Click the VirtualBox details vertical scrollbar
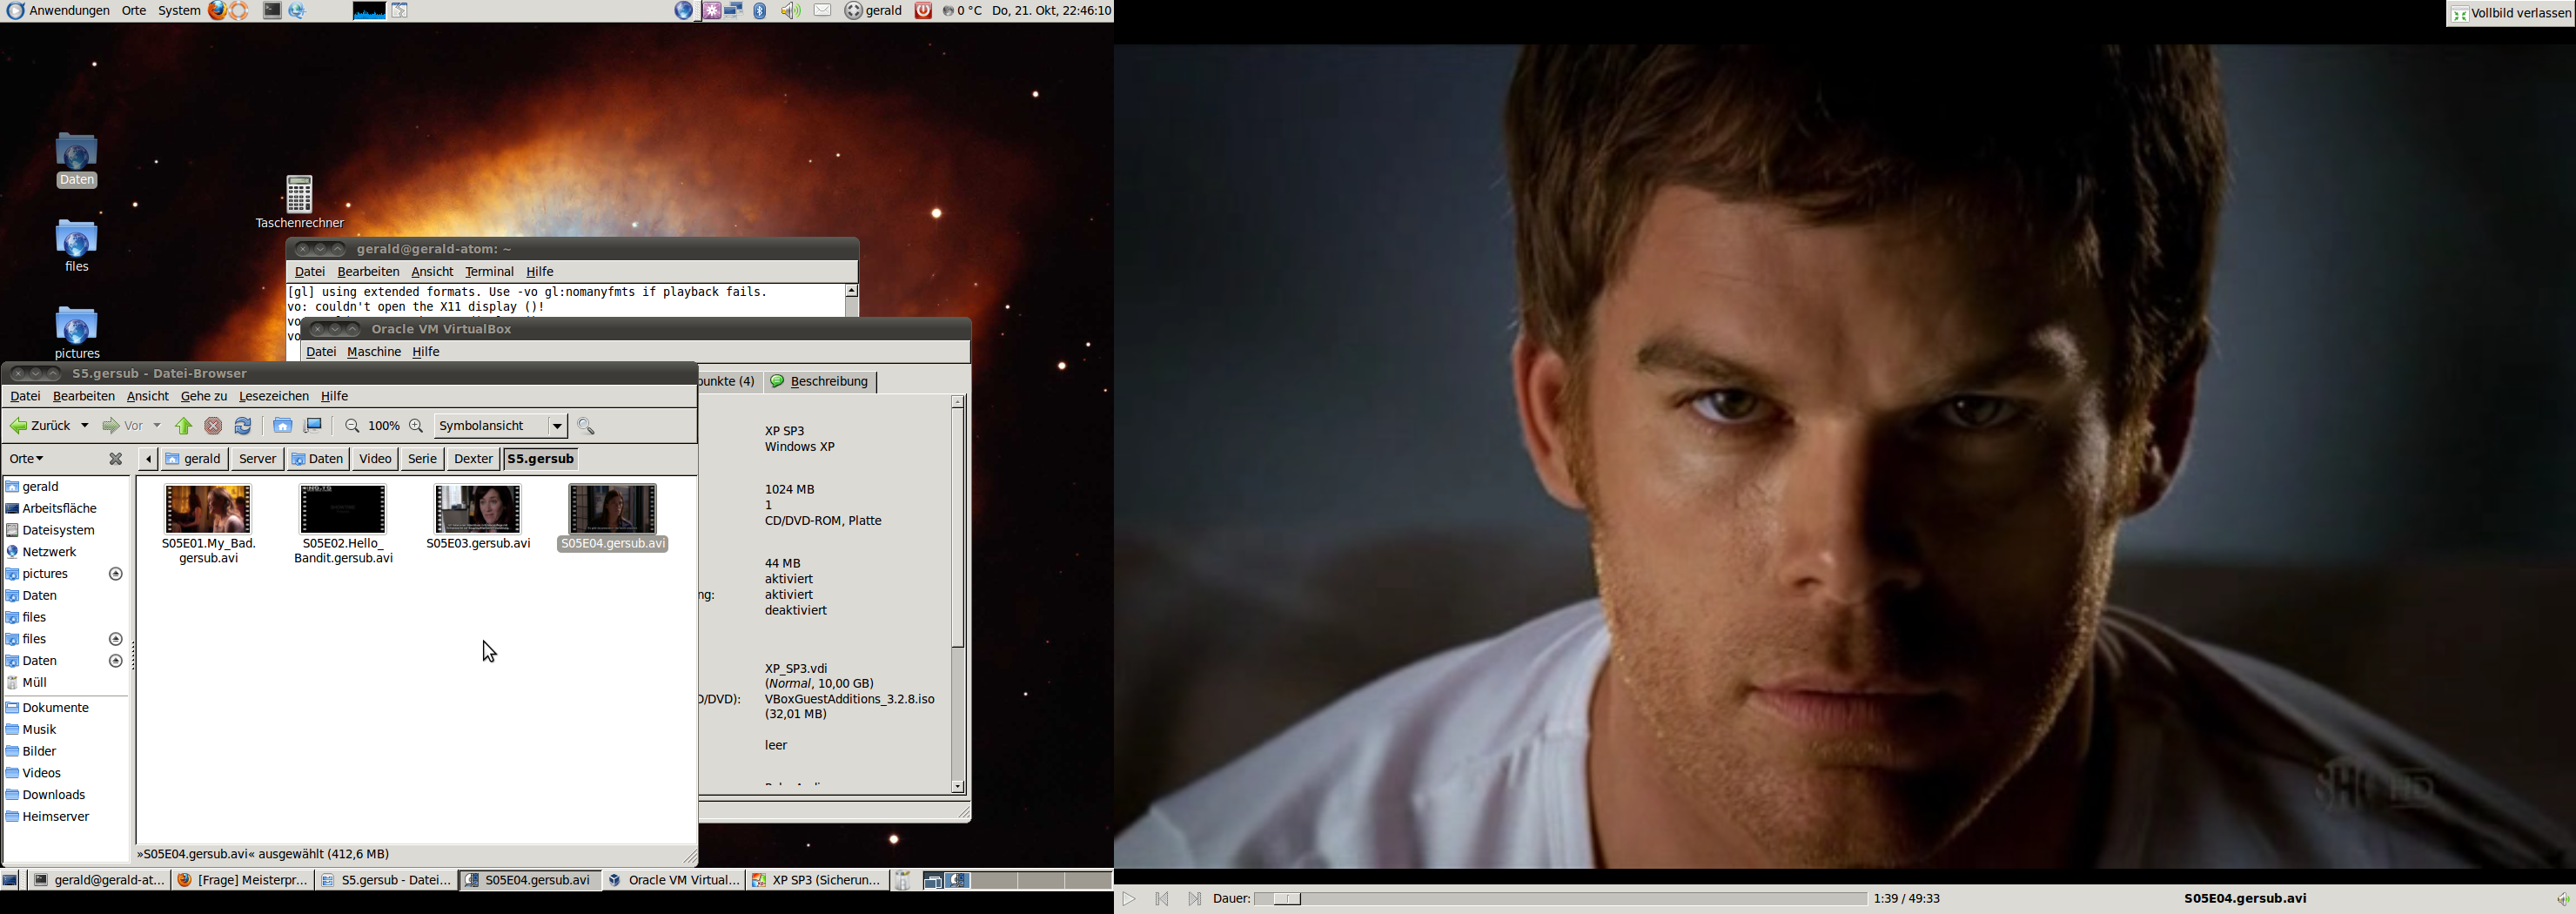 [x=958, y=594]
